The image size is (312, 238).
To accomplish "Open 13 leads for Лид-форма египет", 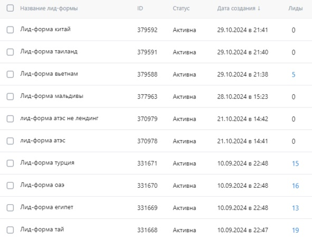I will [296, 208].
